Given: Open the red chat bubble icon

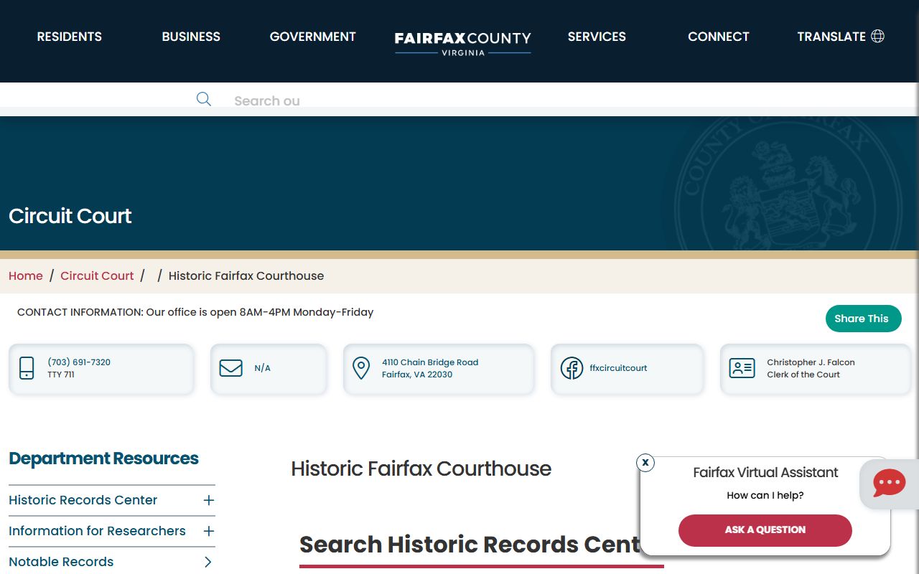Looking at the screenshot, I should point(889,483).
